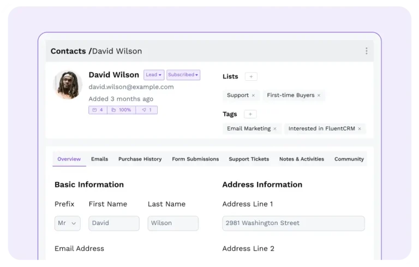Open the Support Tickets tab
Viewport: 419px width, 267px height.
coord(249,159)
